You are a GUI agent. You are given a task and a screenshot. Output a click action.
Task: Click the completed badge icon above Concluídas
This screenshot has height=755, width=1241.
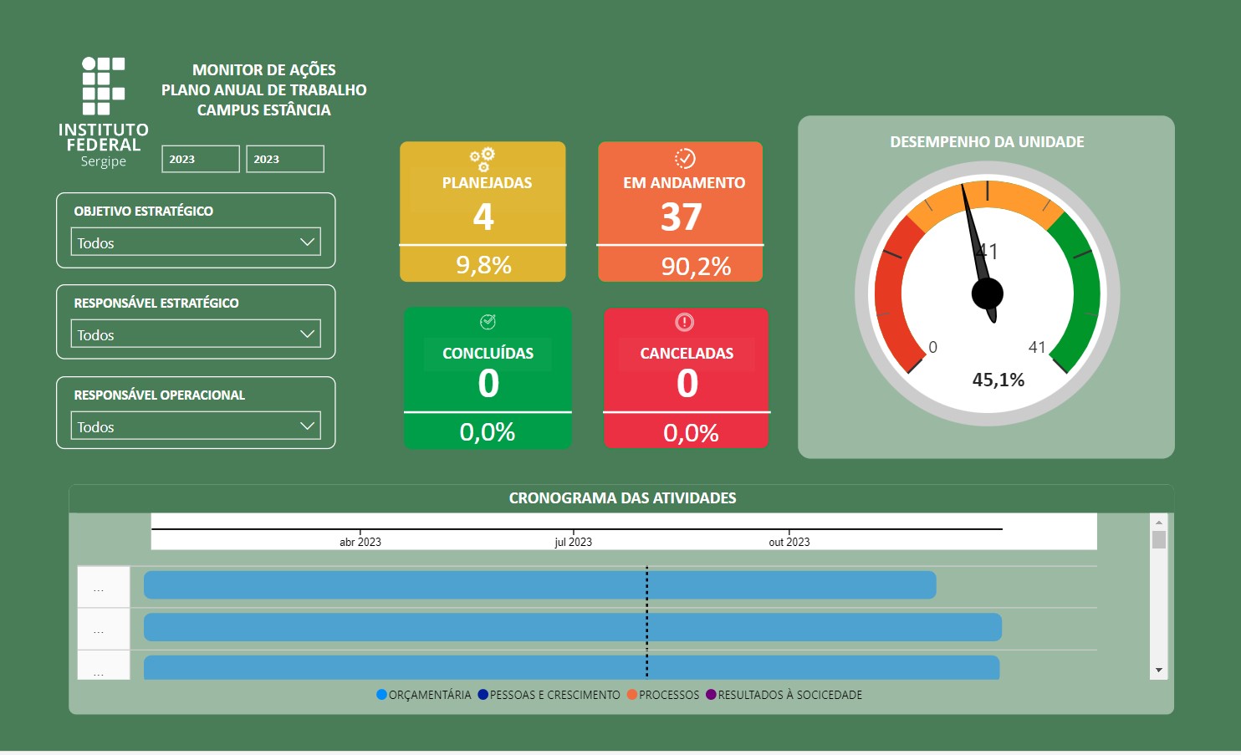(488, 322)
